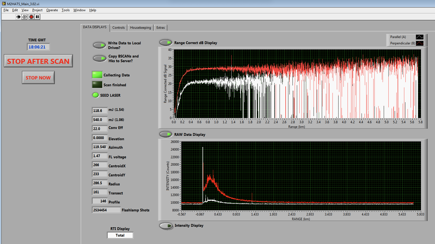The image size is (435, 244).
Task: Toggle the Intensity Display switch
Action: coord(166,226)
